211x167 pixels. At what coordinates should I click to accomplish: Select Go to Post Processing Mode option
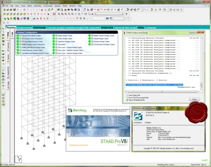[127, 98]
